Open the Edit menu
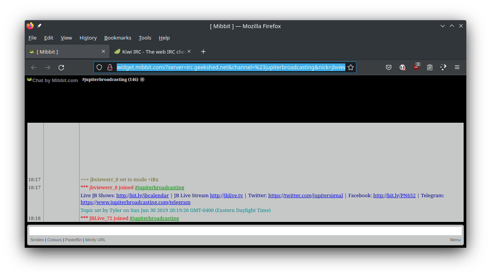The image size is (491, 277). coord(49,38)
